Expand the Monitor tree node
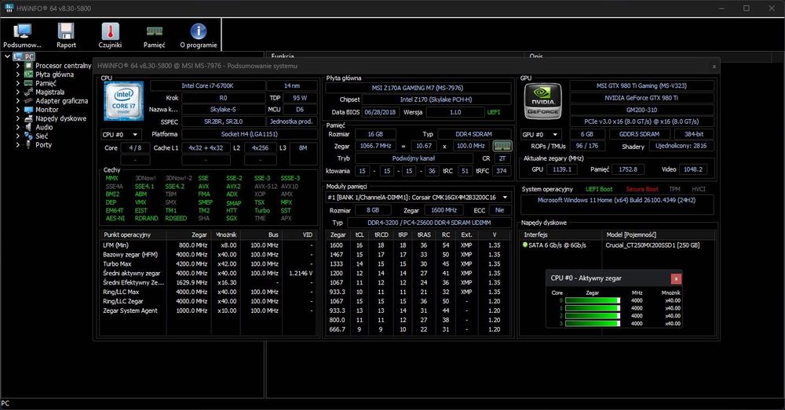This screenshot has height=410, width=785. [18, 110]
